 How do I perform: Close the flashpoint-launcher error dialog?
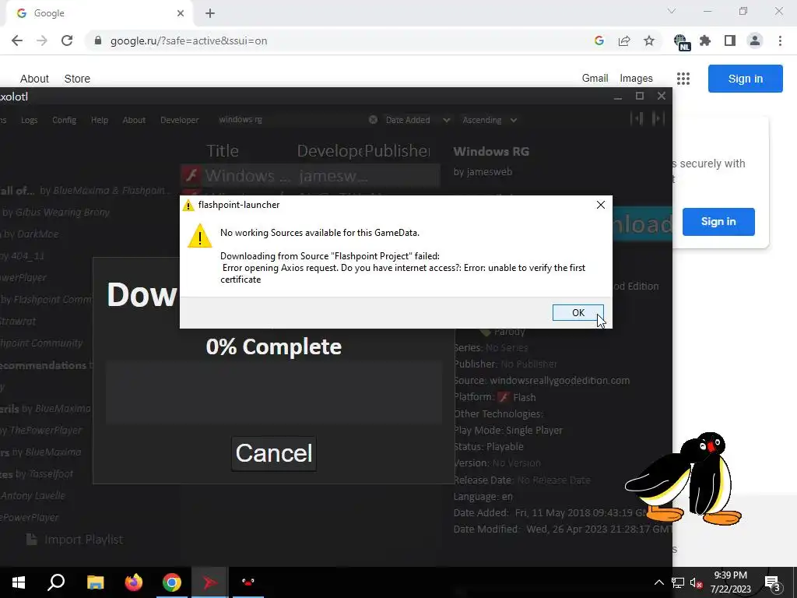click(600, 205)
